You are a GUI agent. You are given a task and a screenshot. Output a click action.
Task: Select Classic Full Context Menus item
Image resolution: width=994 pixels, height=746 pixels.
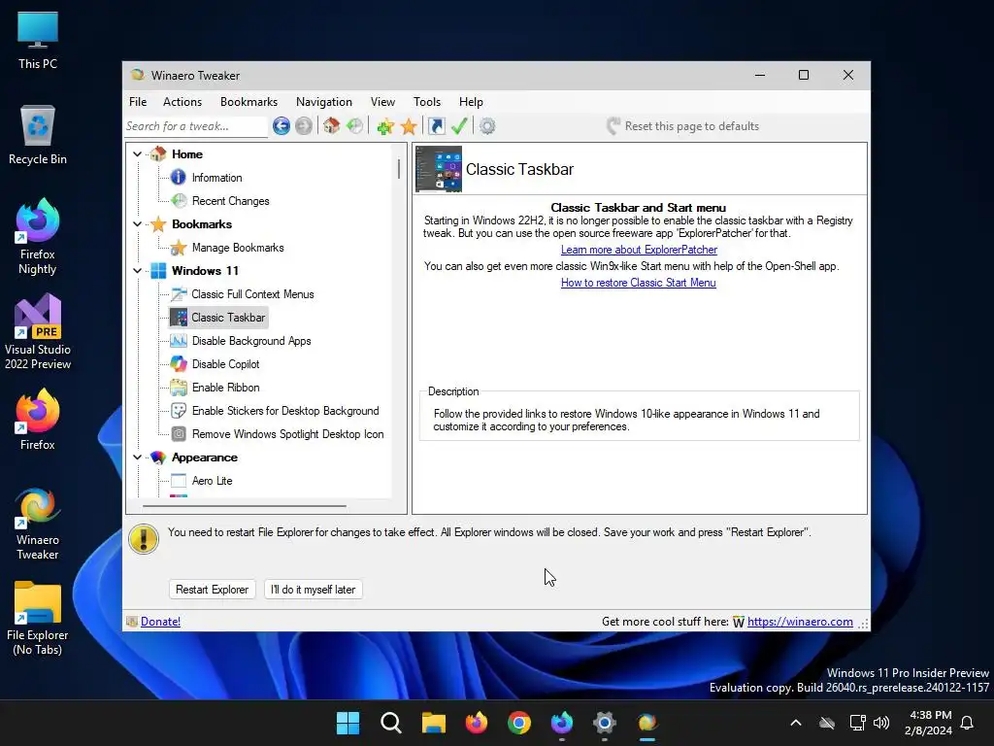(x=252, y=294)
